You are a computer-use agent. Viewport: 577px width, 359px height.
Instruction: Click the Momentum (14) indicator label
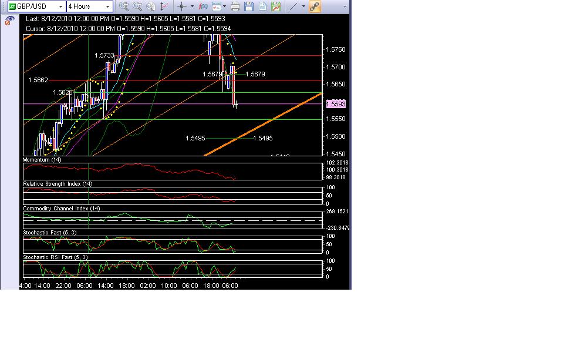(x=42, y=160)
